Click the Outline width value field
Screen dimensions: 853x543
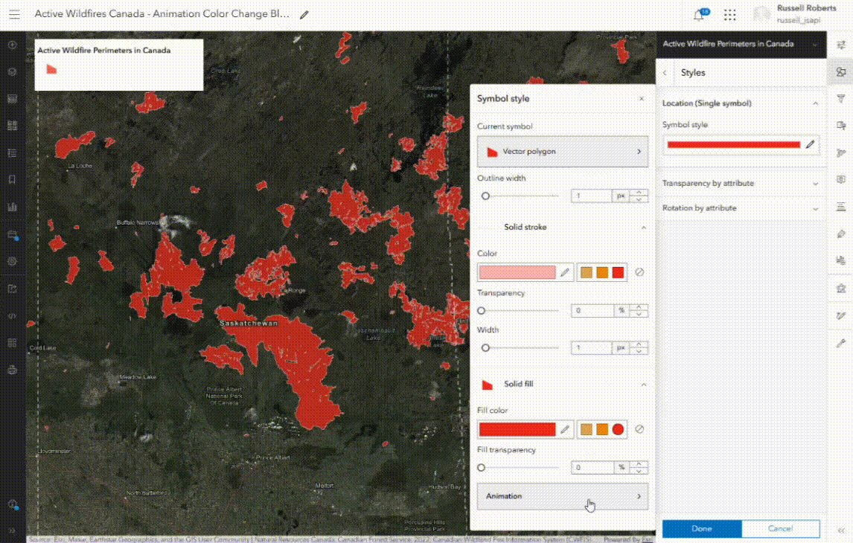[x=592, y=196]
